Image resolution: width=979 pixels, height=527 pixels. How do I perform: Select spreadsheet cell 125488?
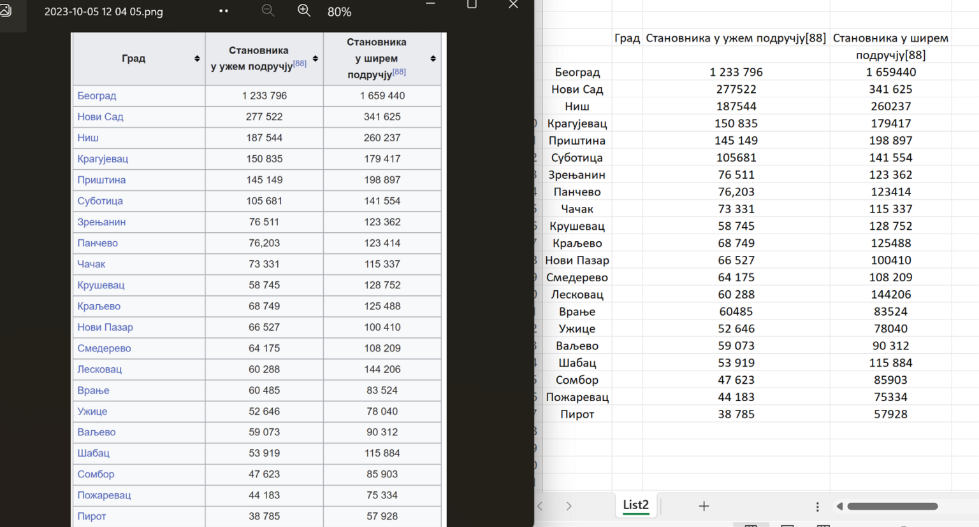[890, 243]
